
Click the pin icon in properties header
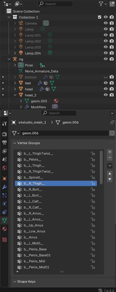(112, 122)
